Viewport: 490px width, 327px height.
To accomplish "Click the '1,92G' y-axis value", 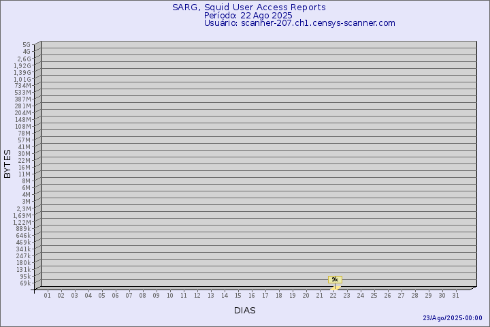I will coord(22,65).
